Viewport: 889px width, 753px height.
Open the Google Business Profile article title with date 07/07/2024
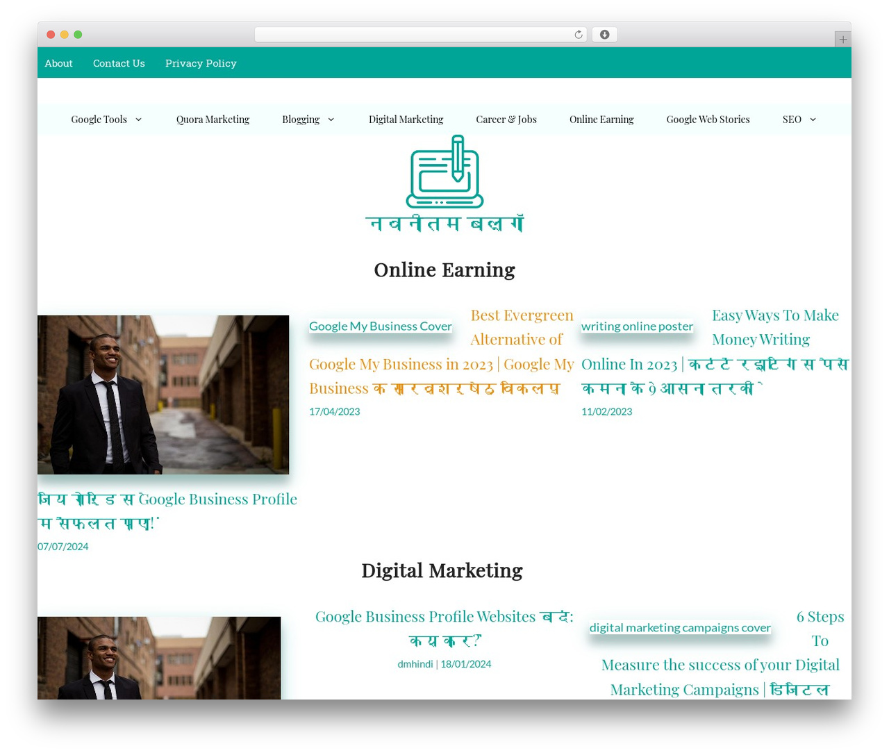pos(167,511)
